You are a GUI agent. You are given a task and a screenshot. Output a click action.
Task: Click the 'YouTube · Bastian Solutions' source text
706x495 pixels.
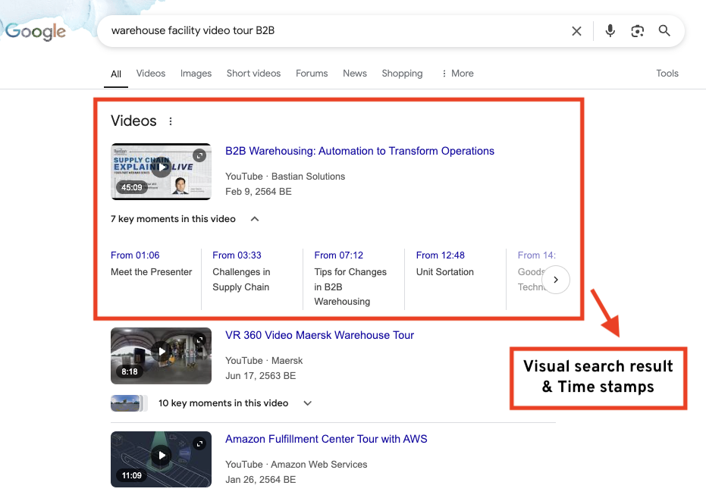[285, 177]
